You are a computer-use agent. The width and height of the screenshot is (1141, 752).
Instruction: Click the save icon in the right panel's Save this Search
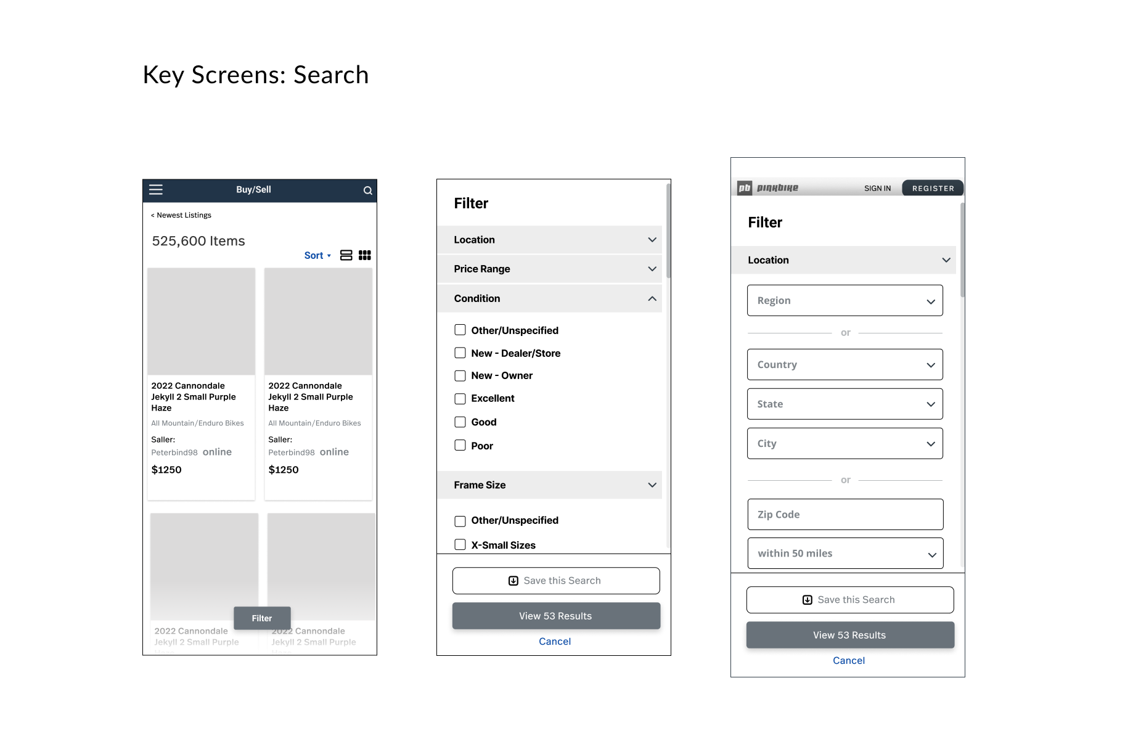point(807,600)
